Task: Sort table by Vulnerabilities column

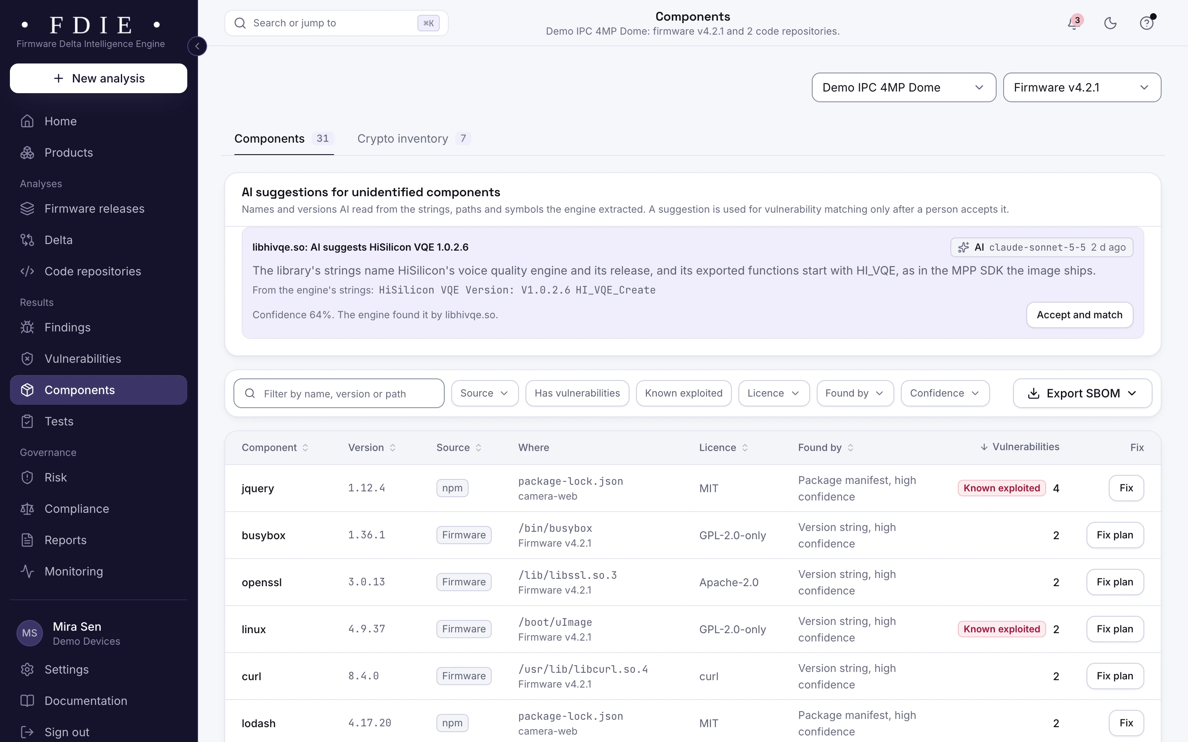Action: click(1020, 446)
